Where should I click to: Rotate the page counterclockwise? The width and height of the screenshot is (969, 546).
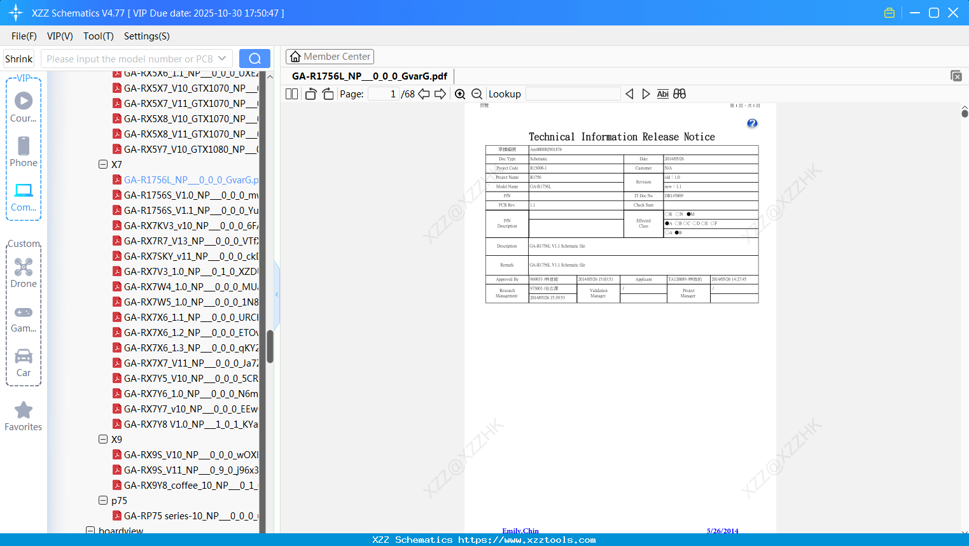click(x=311, y=94)
